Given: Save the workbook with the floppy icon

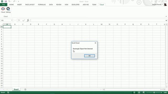Looking at the screenshot, I should 6,1.
